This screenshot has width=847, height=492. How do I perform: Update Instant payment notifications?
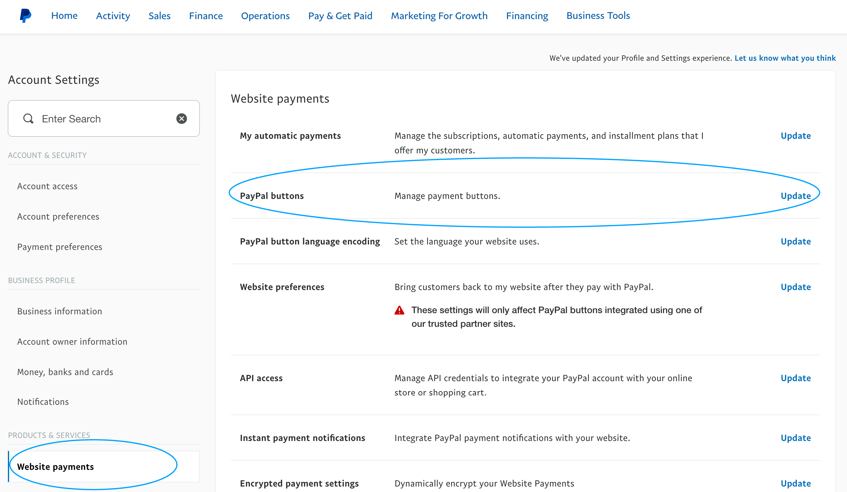[796, 438]
